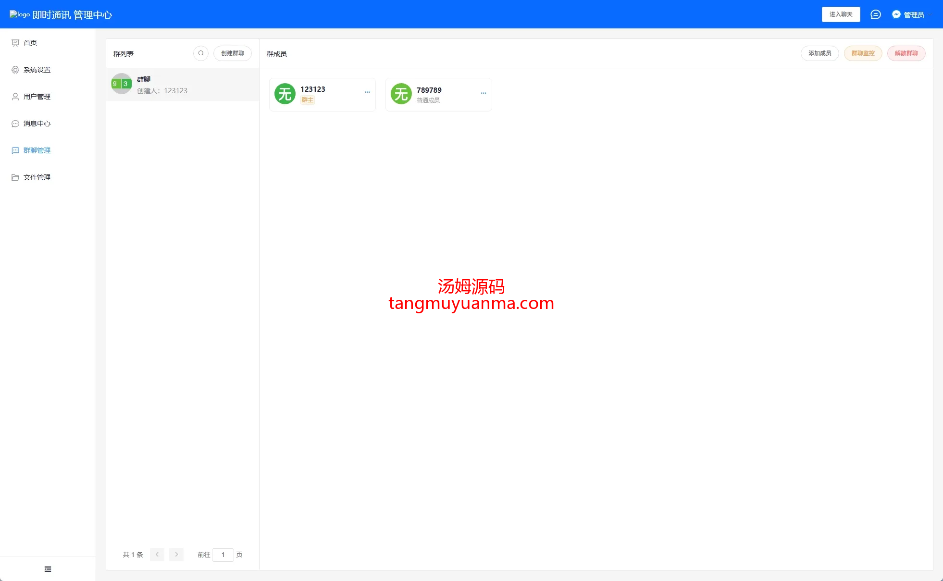Open 用户管理 in the sidebar

[x=37, y=97]
